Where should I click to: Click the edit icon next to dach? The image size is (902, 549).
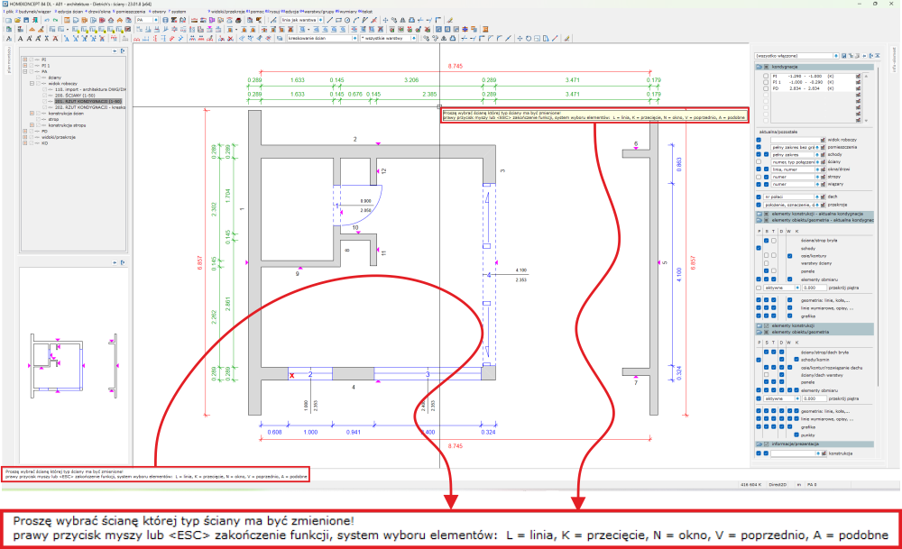point(824,196)
